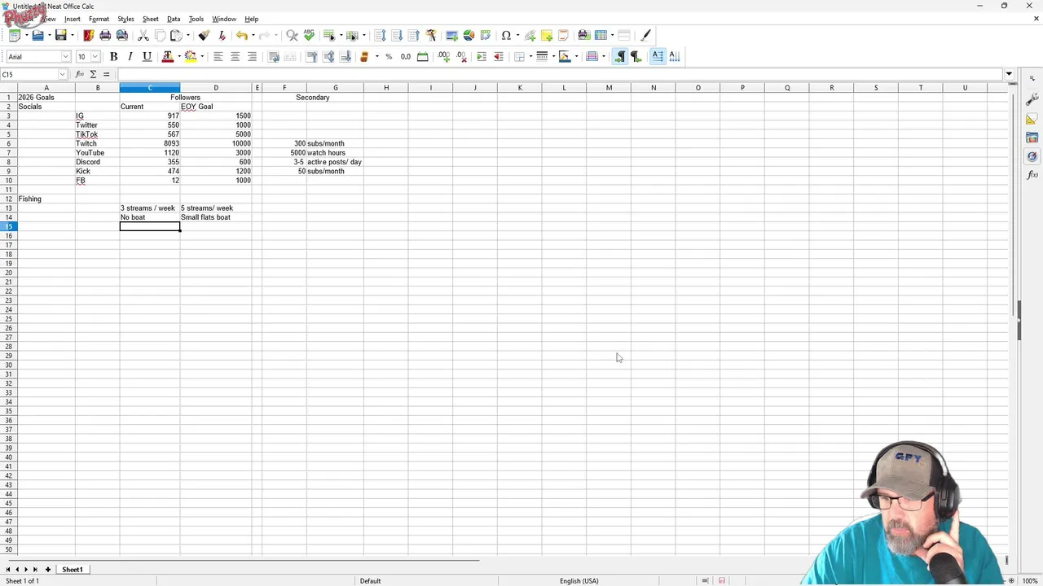Select cell containing 'Small flats boat'
1043x586 pixels.
216,217
